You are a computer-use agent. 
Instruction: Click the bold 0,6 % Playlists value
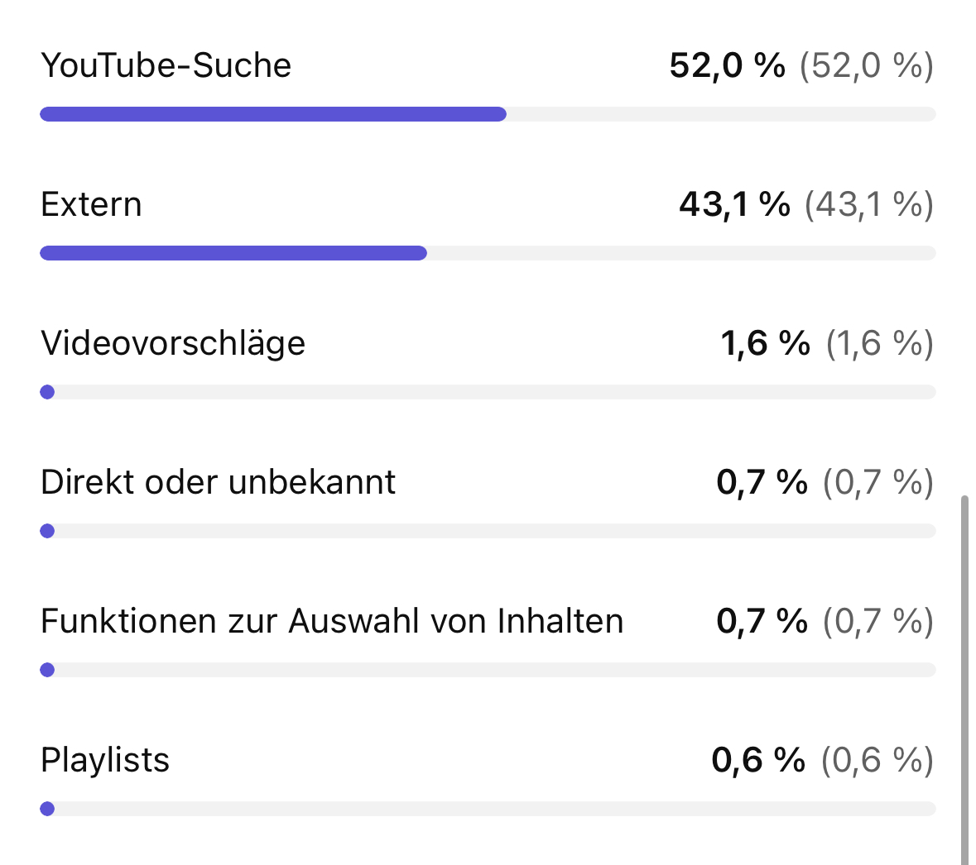coord(758,760)
